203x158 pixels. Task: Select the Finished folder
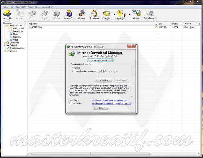[x=13, y=45]
